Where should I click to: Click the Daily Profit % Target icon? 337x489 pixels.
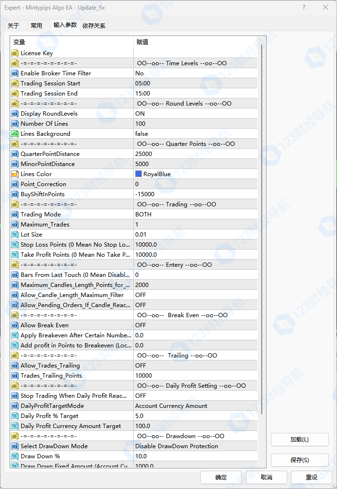click(x=15, y=416)
